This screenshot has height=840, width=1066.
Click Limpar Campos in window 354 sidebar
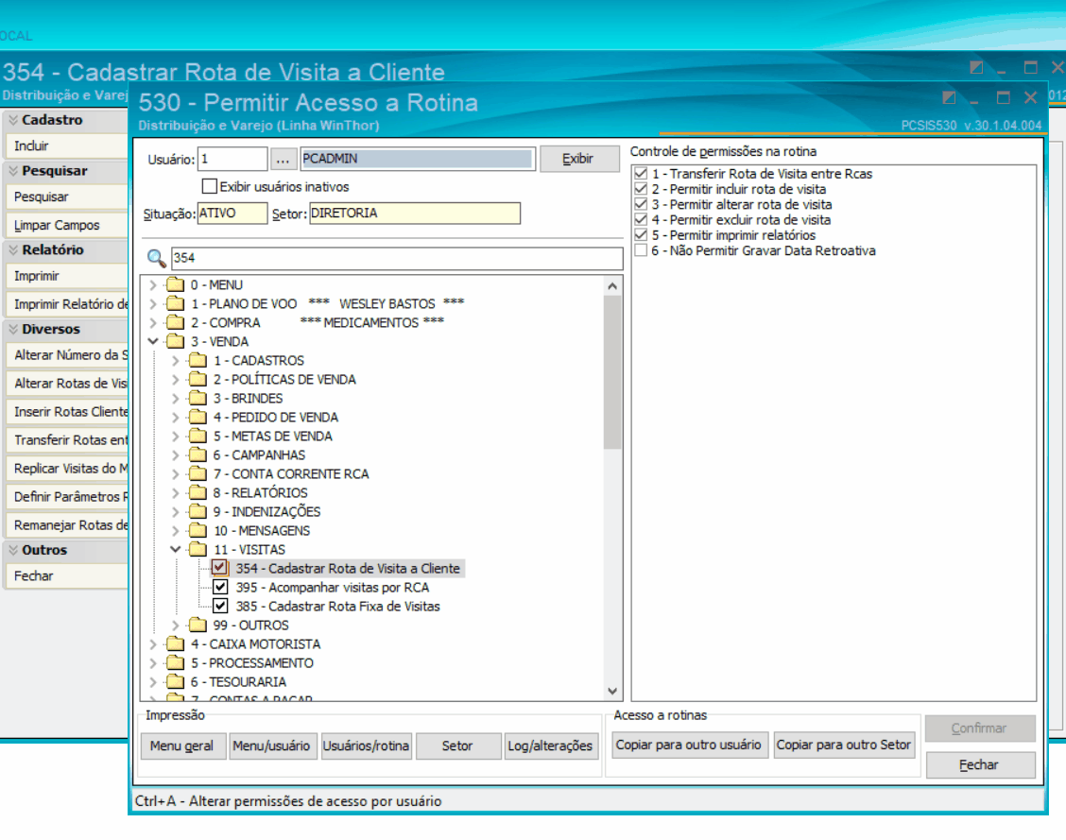coord(66,225)
